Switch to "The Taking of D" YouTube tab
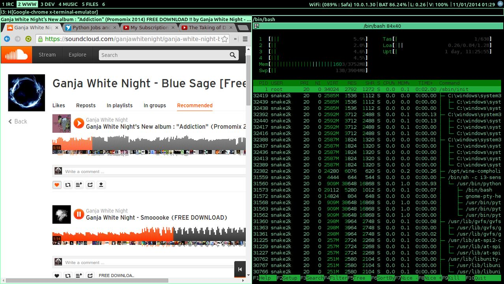 pyautogui.click(x=207, y=28)
